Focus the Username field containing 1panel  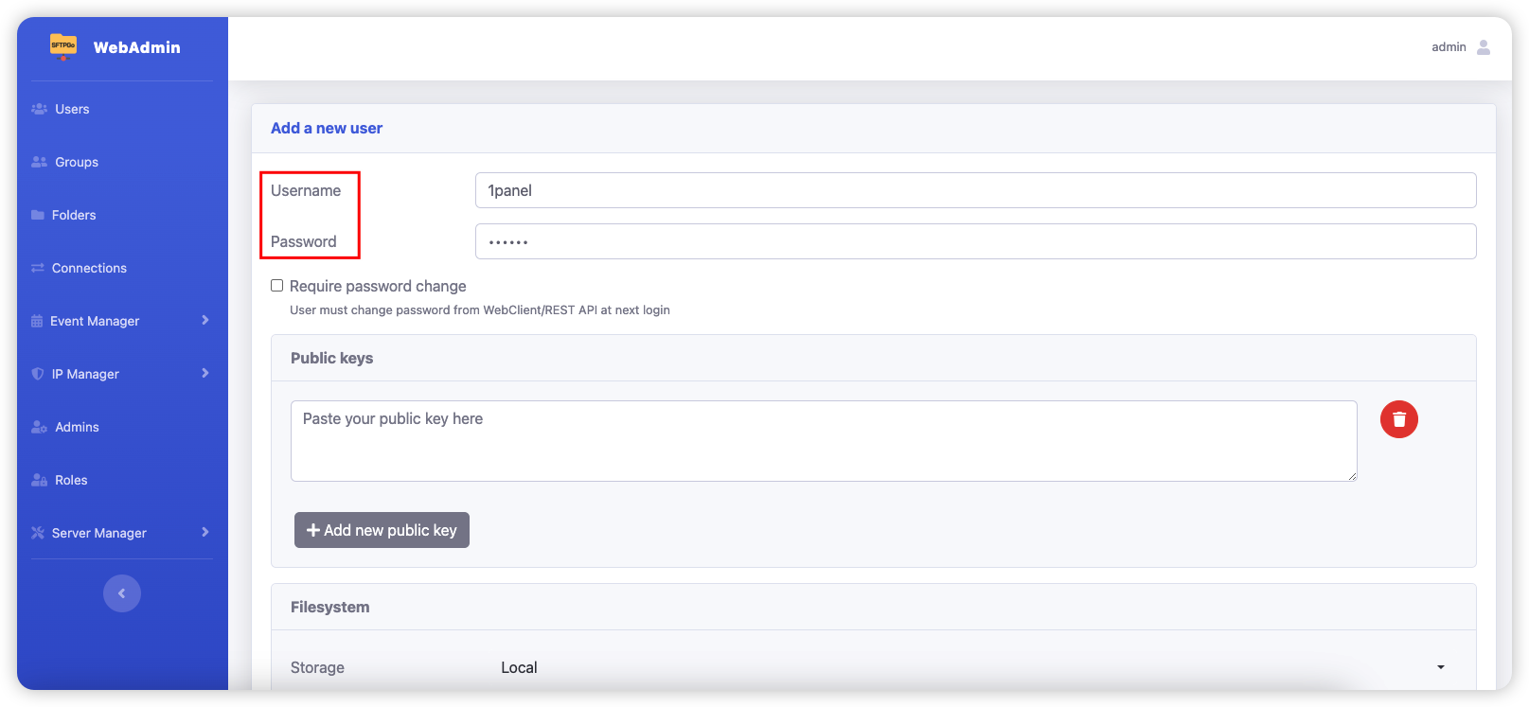[x=975, y=190]
